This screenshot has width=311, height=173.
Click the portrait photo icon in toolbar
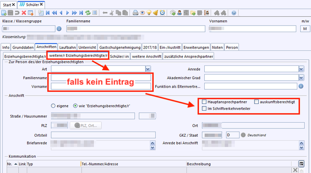tap(207, 13)
